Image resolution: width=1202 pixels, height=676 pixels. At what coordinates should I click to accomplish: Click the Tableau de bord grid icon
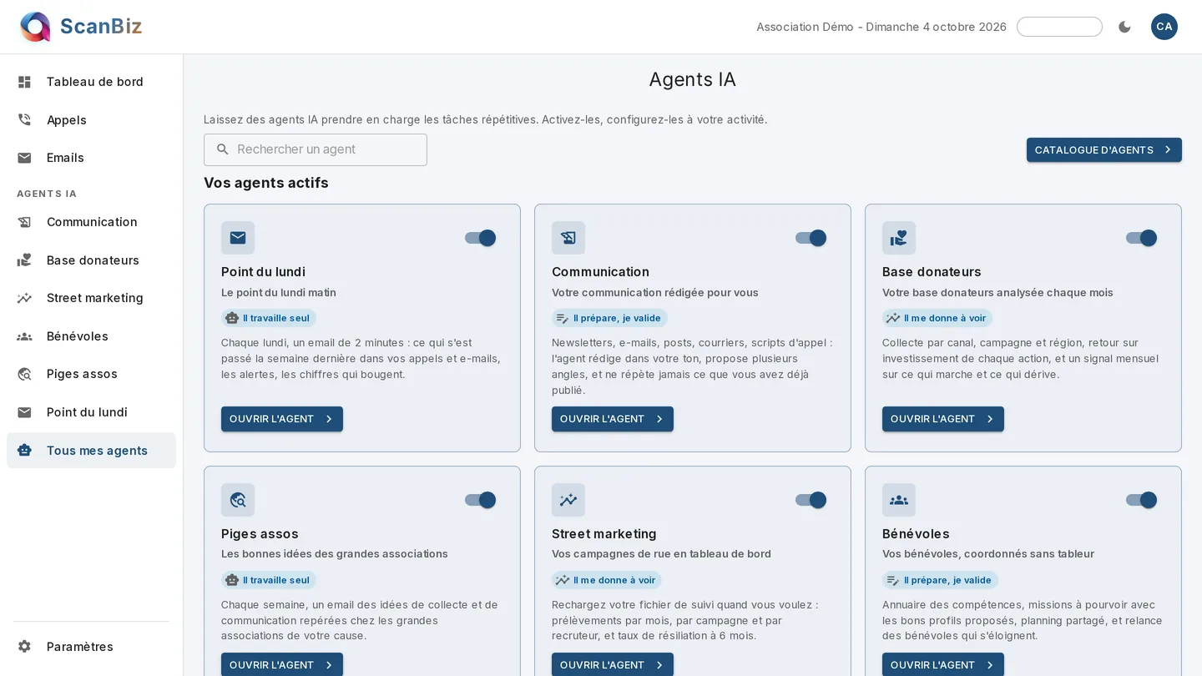pyautogui.click(x=24, y=82)
